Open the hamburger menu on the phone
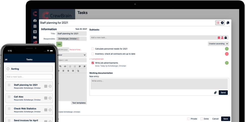The height and width of the screenshot is (122, 245). point(6,60)
